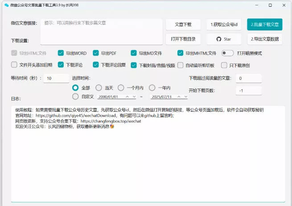This screenshot has height=206, width=292.
Task: Click the 等待时间 seconds field
Action: (56, 78)
